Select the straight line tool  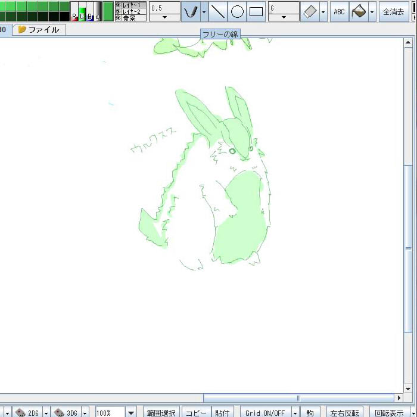218,12
